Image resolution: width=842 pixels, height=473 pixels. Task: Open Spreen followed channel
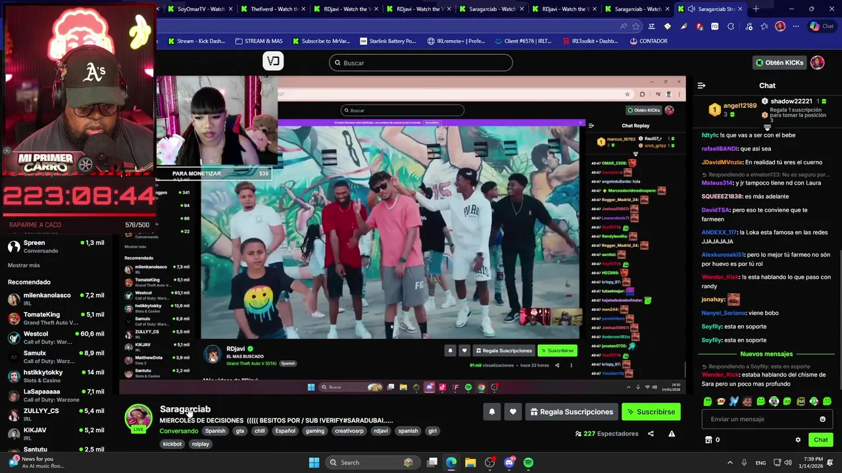click(x=55, y=246)
